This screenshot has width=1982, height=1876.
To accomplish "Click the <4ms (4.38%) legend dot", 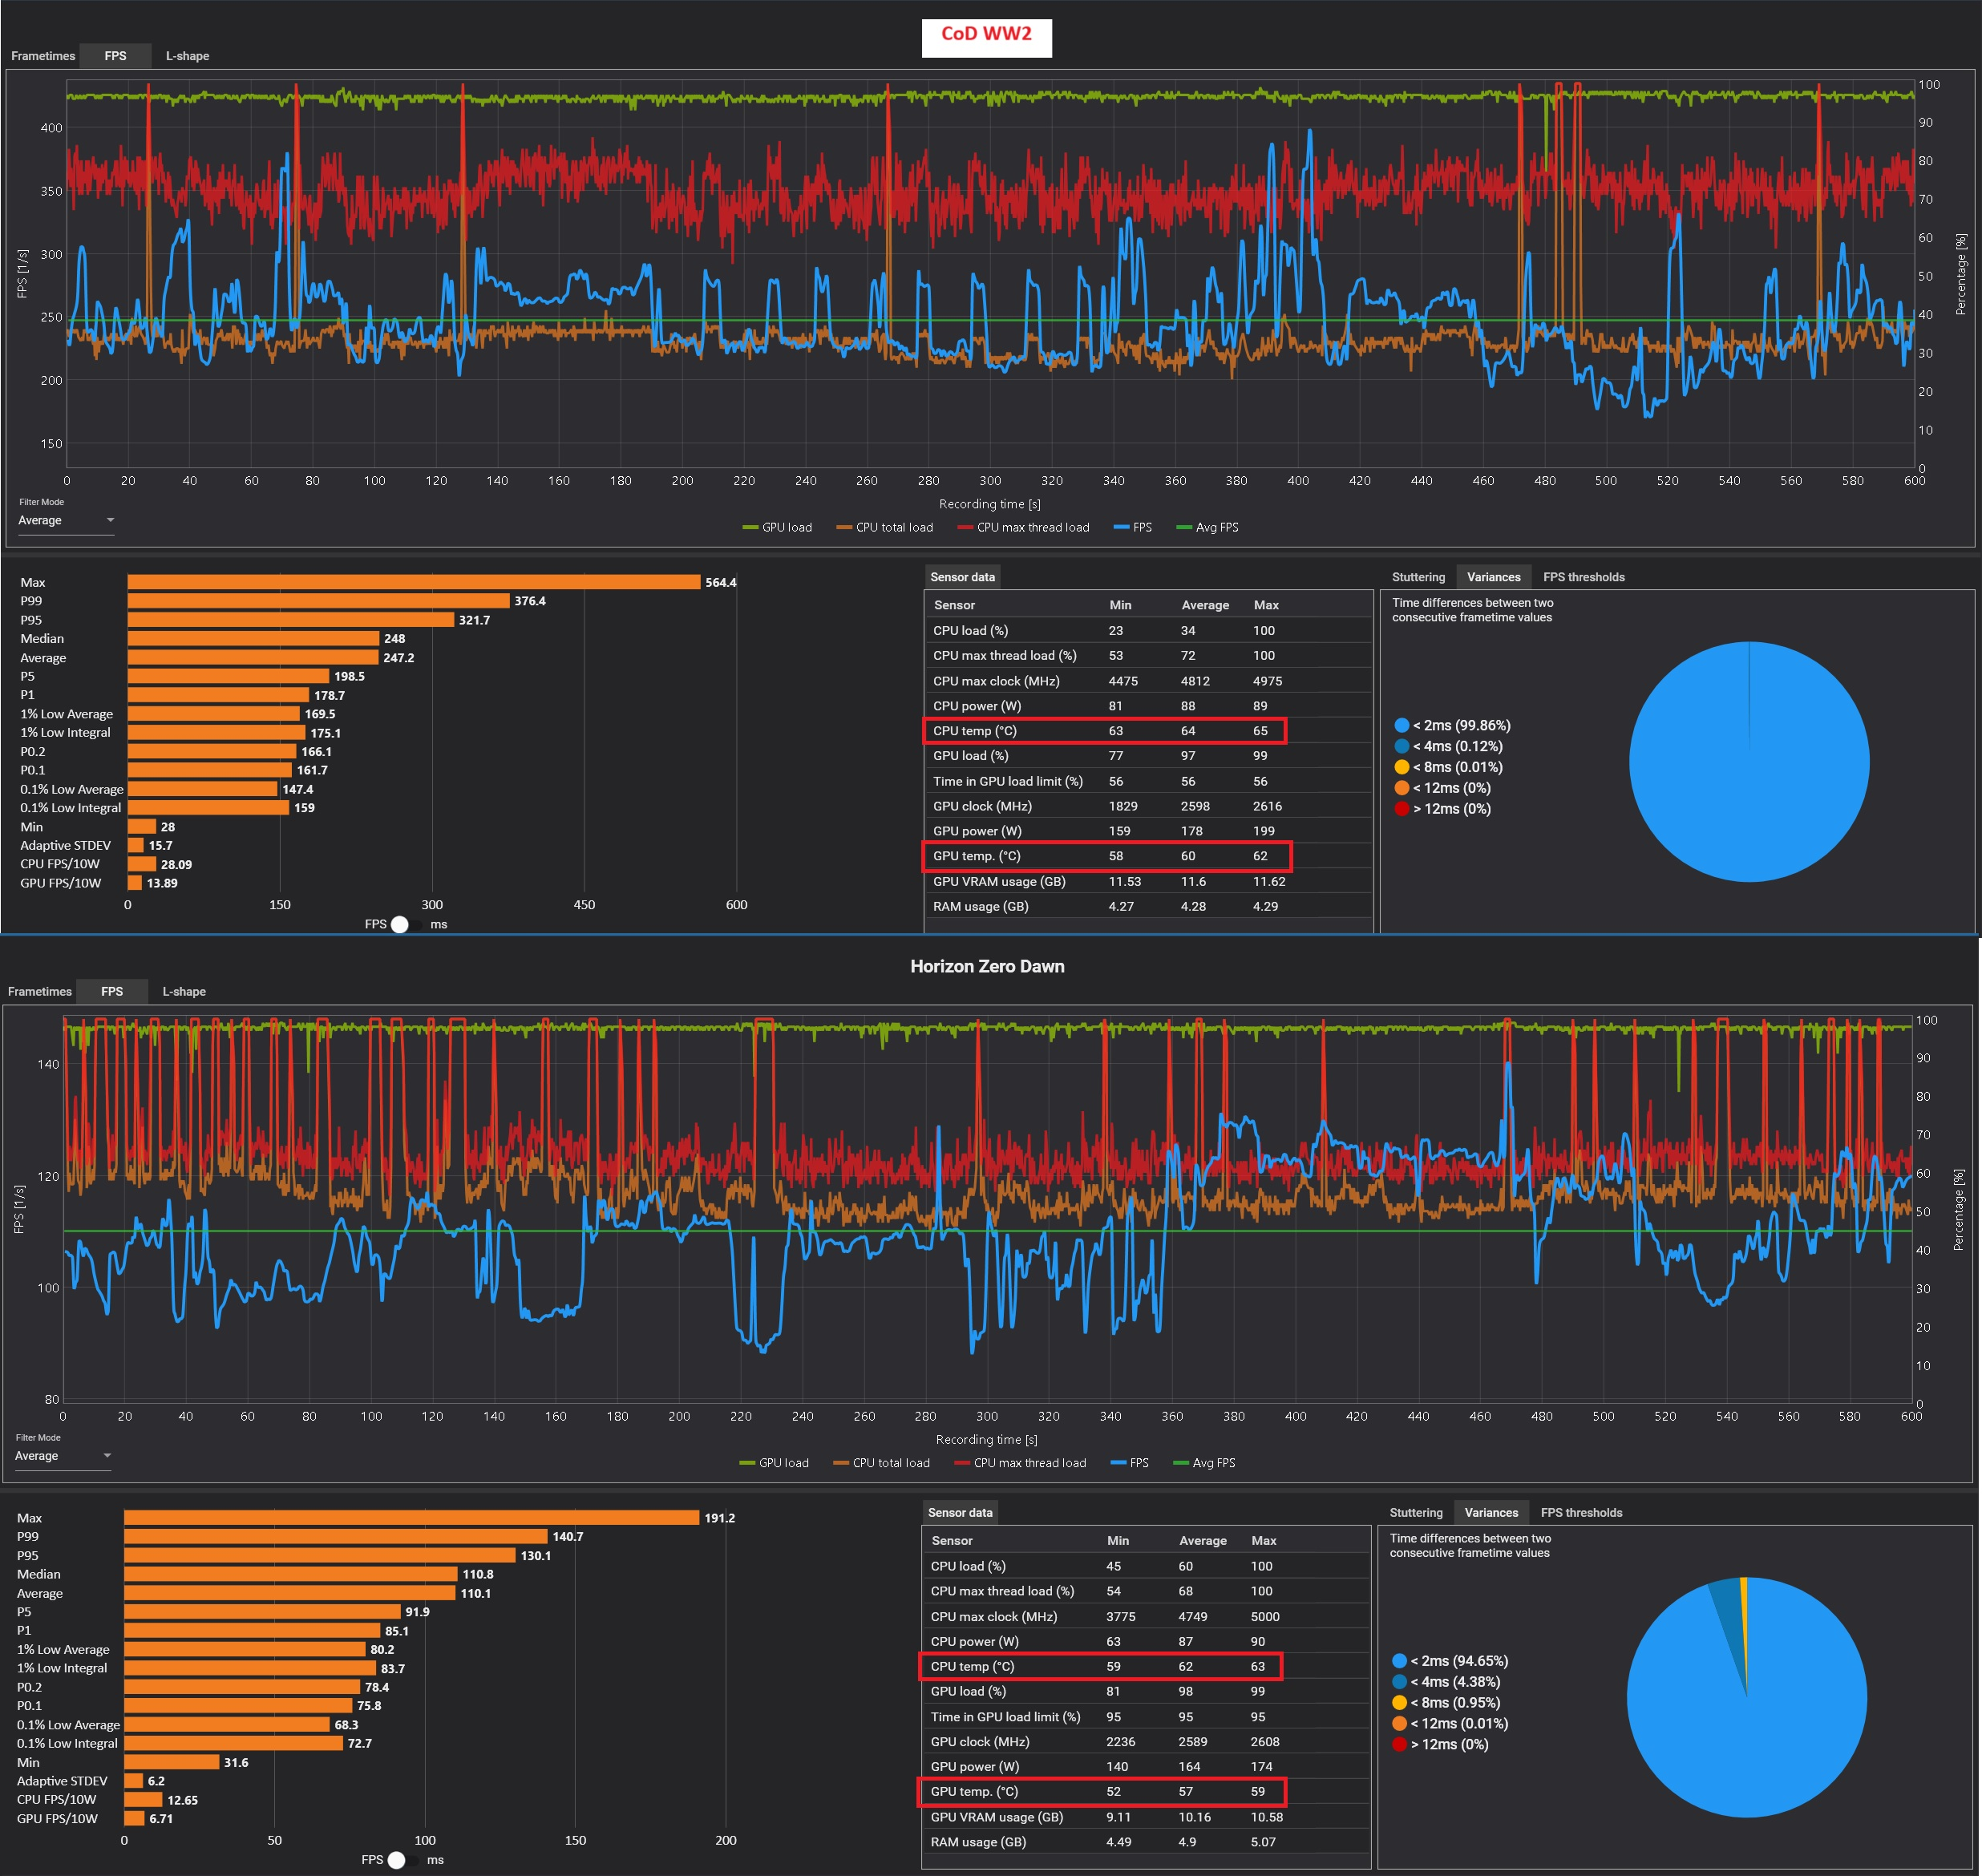I will tap(1399, 1681).
